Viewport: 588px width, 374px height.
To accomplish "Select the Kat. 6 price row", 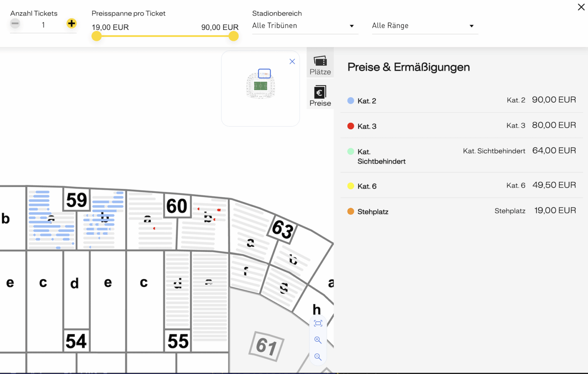I will click(x=459, y=186).
